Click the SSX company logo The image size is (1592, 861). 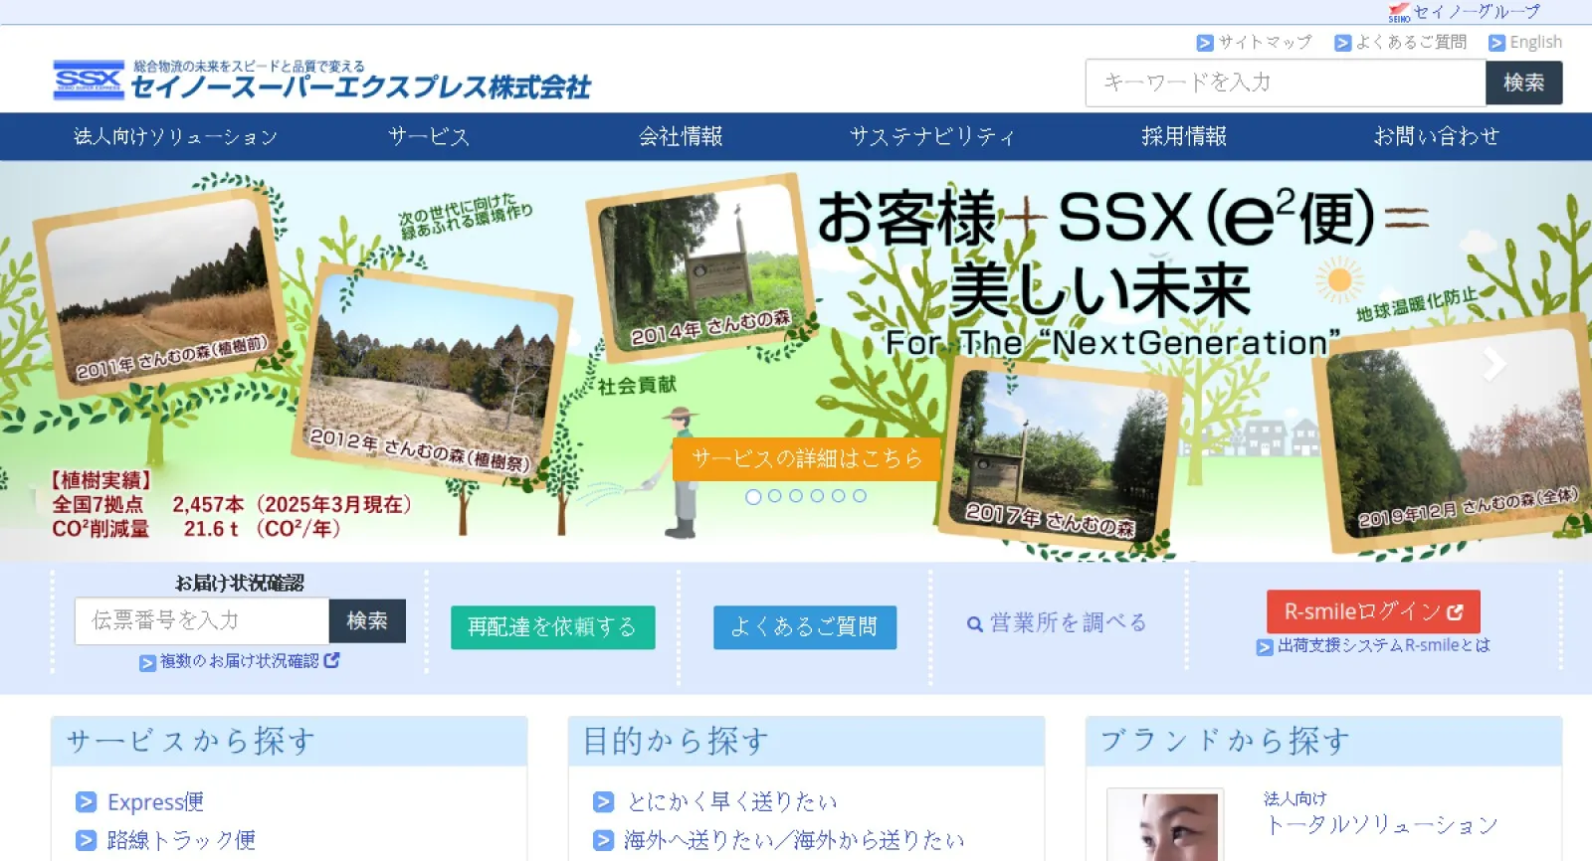[x=321, y=80]
